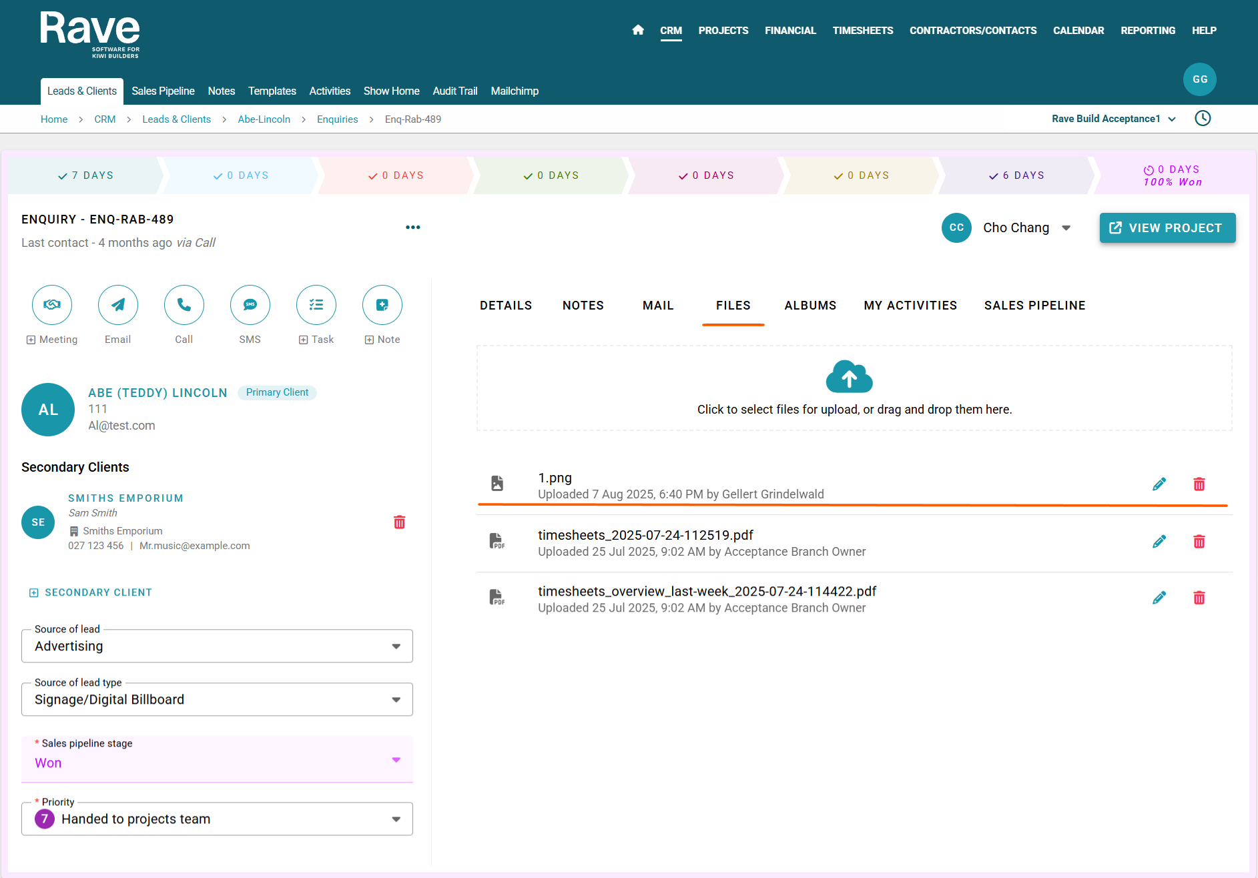1258x878 pixels.
Task: Click the file upload drop area
Action: [854, 388]
